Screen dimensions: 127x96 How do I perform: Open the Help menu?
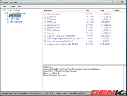(20, 6)
